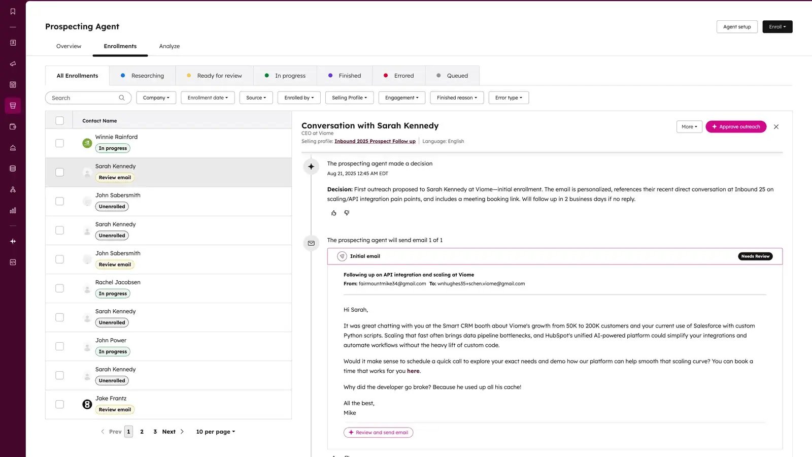The width and height of the screenshot is (812, 457).
Task: Open the bookmarks icon in the sidebar
Action: tap(13, 11)
